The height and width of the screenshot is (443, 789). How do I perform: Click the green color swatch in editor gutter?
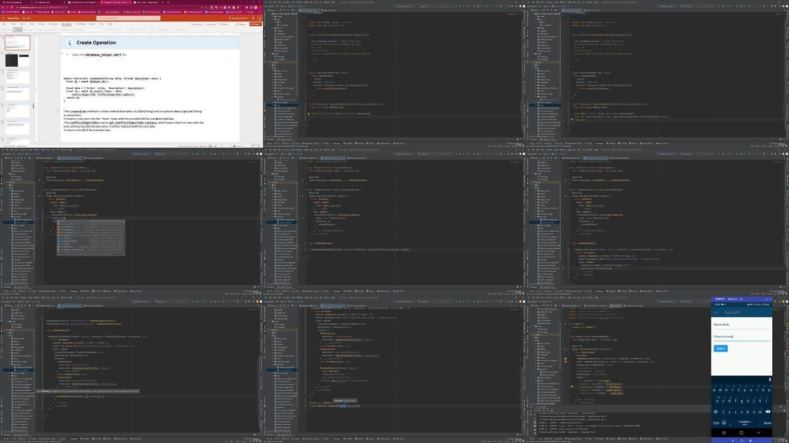566,358
